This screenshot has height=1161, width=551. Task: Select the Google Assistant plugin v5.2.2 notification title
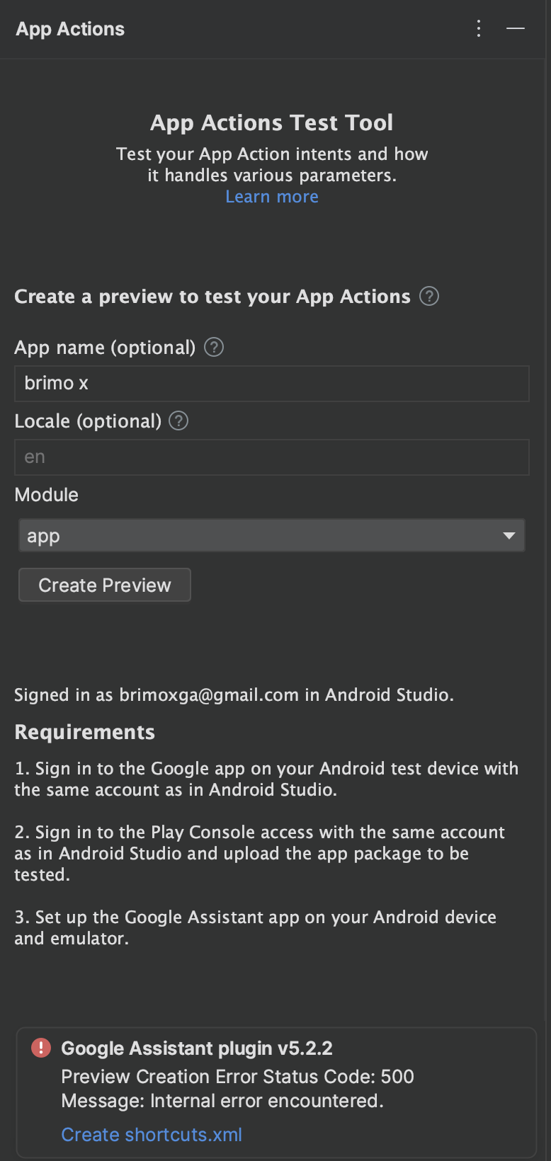197,1048
